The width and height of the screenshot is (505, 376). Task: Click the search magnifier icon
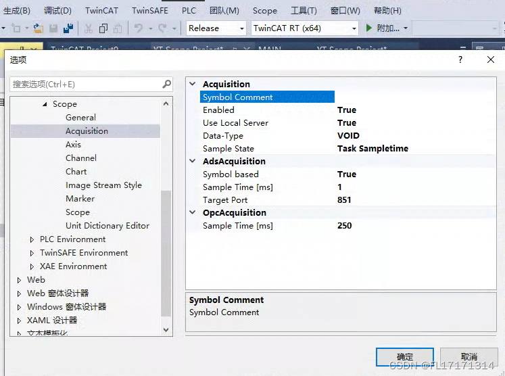[x=166, y=85]
